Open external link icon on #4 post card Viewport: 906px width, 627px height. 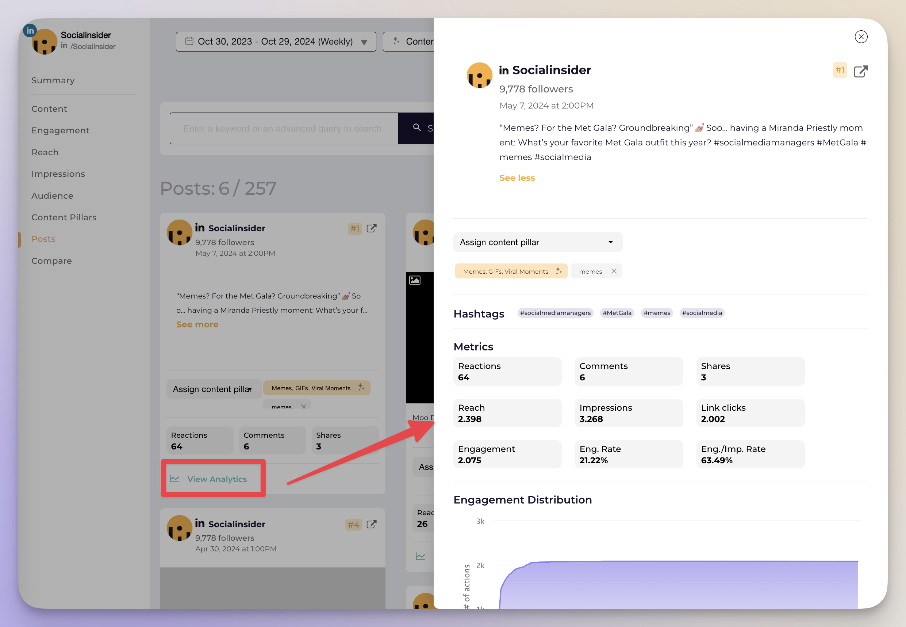[371, 524]
